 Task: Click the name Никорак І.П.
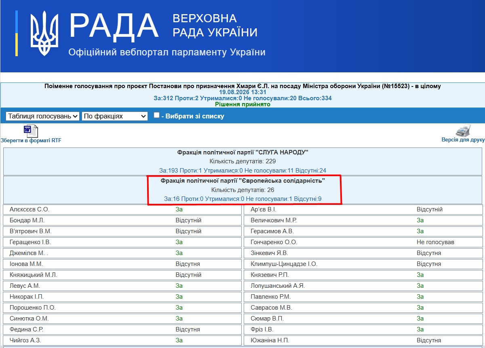point(27,297)
